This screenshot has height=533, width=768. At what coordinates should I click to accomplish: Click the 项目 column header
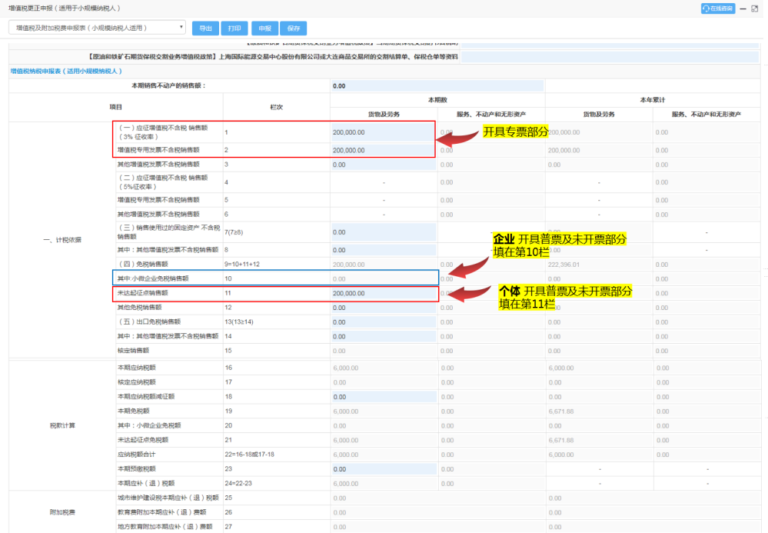[115, 107]
